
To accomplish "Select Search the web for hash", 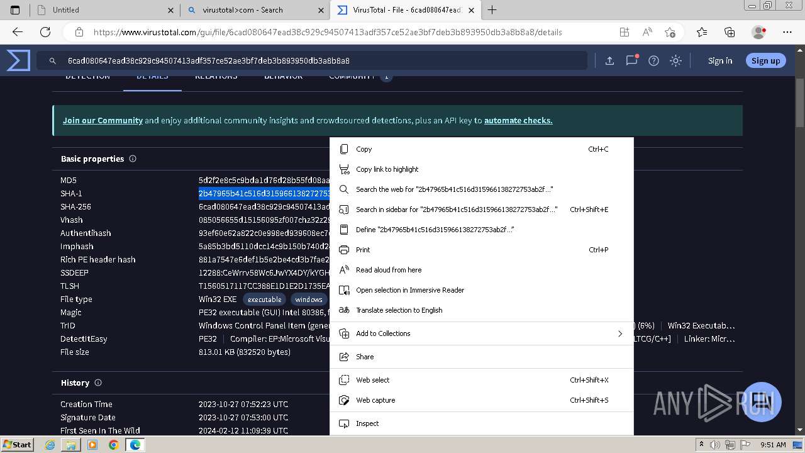I will click(x=481, y=189).
